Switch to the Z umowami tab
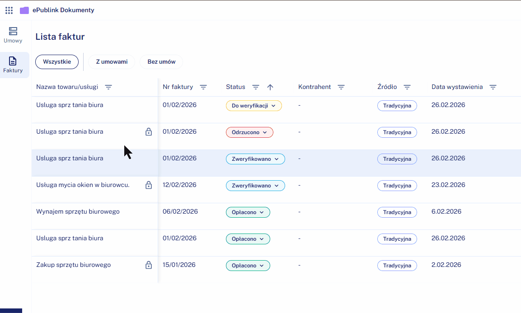Screen dimensions: 521x313 point(111,61)
